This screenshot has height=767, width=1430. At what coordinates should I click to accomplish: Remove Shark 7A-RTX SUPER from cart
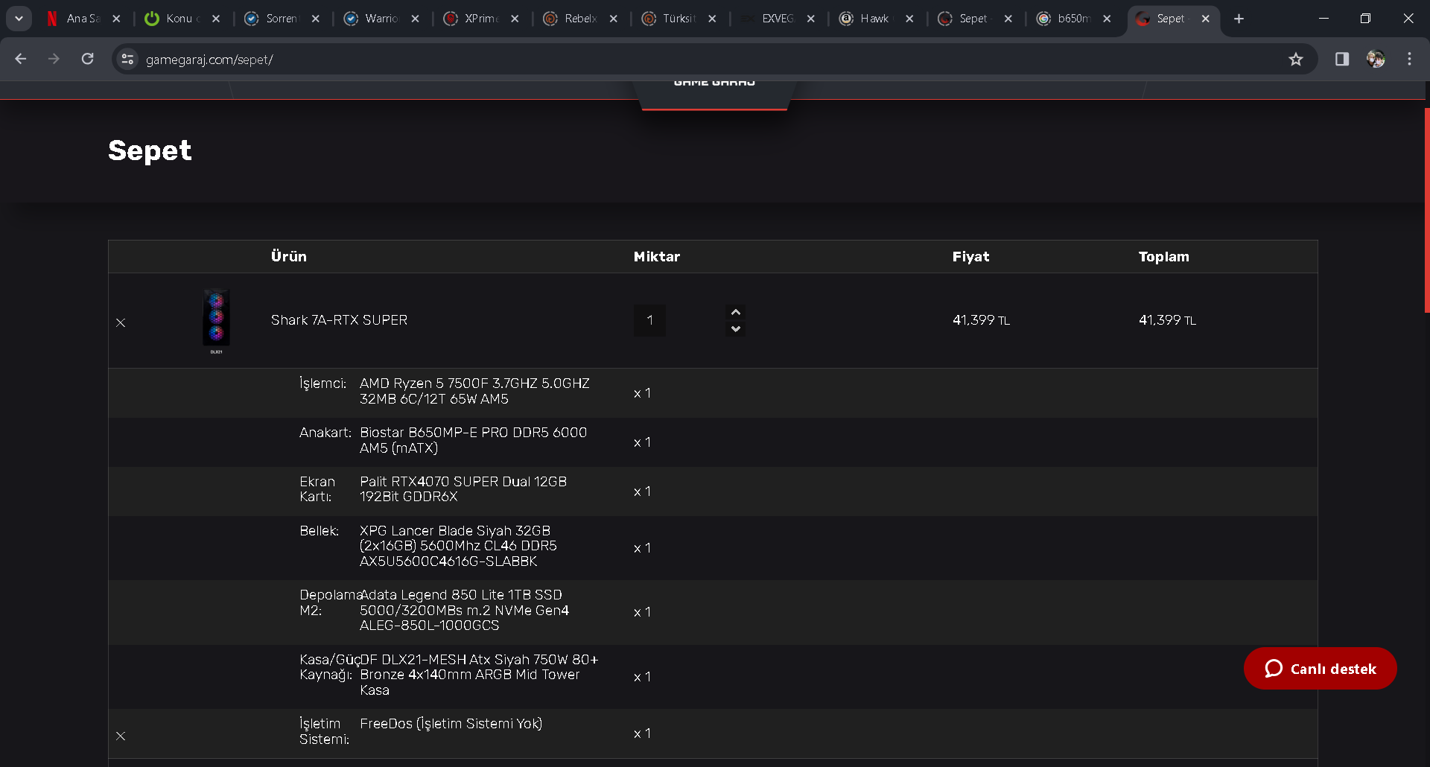point(121,322)
